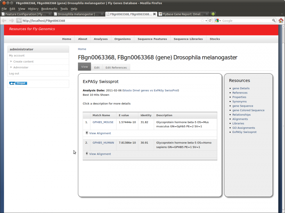Open Stocks in site navigation
The height and width of the screenshot is (213, 285).
point(215,39)
